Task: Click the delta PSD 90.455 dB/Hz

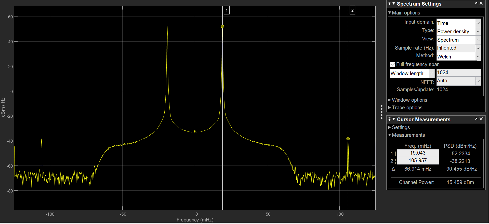Action: (x=461, y=169)
